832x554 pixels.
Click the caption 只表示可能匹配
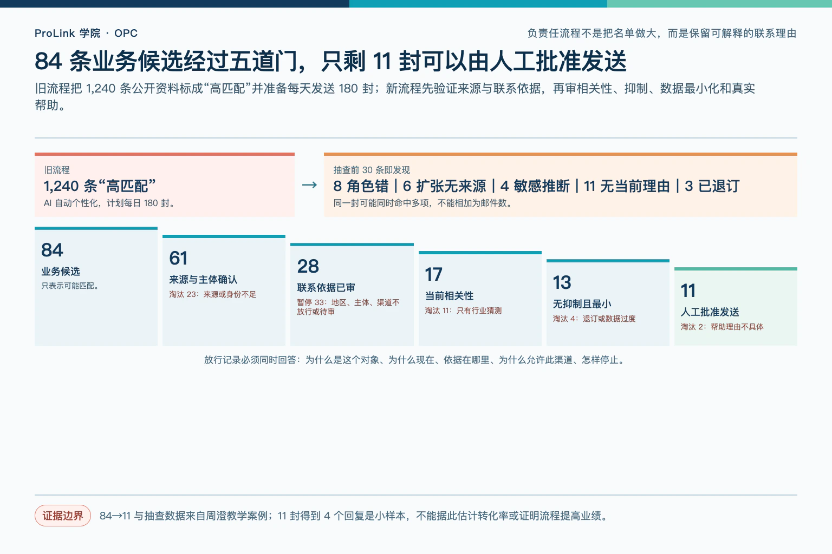[70, 286]
